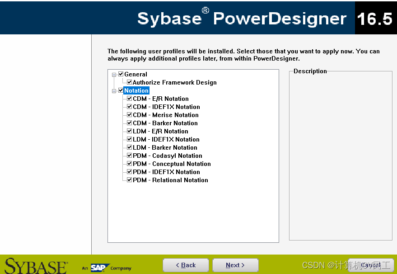Toggle the Authorize Framework Design checkbox
397x274 pixels.
tap(129, 82)
